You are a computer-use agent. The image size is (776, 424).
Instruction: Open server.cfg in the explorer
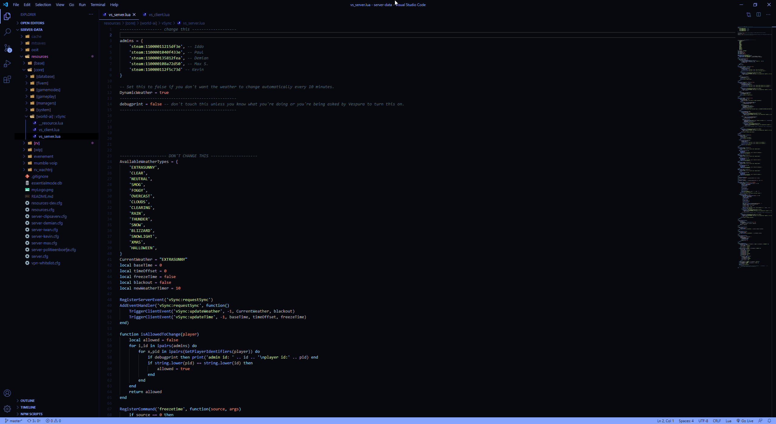(40, 256)
